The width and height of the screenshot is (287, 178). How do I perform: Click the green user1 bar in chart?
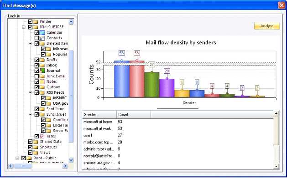click(152, 85)
